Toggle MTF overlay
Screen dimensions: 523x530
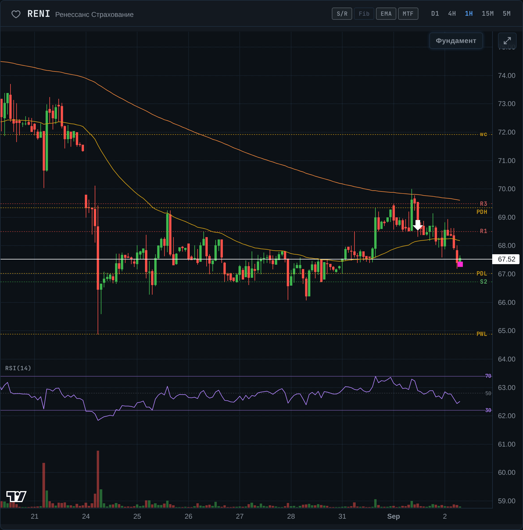(x=408, y=14)
